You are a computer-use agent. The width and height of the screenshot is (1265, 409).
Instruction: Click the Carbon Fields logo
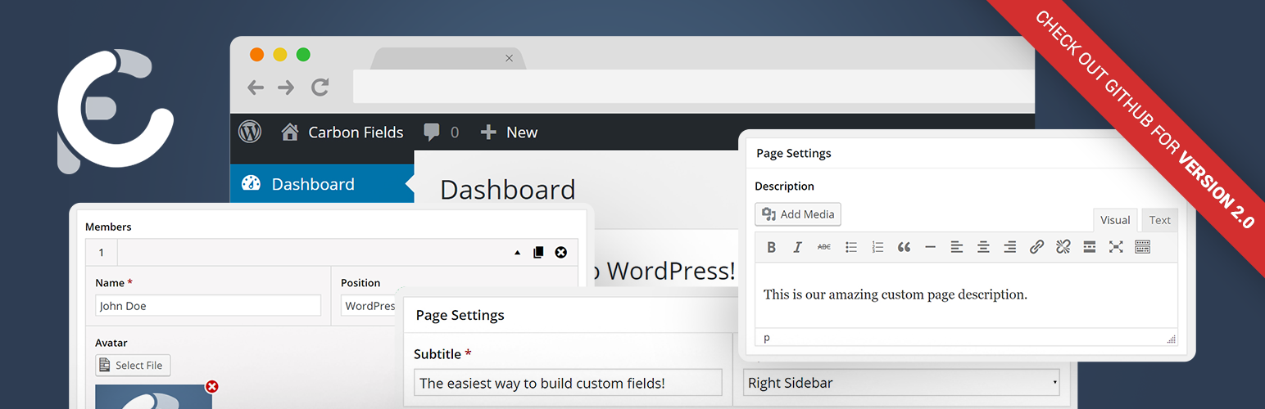pyautogui.click(x=115, y=112)
